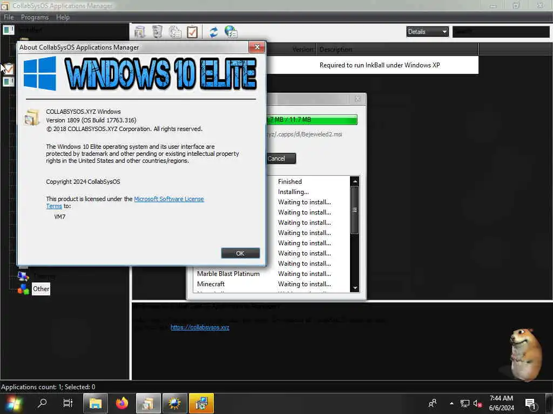Viewport: 553px width, 414px height.
Task: Open File Explorer from taskbar
Action: [95, 403]
